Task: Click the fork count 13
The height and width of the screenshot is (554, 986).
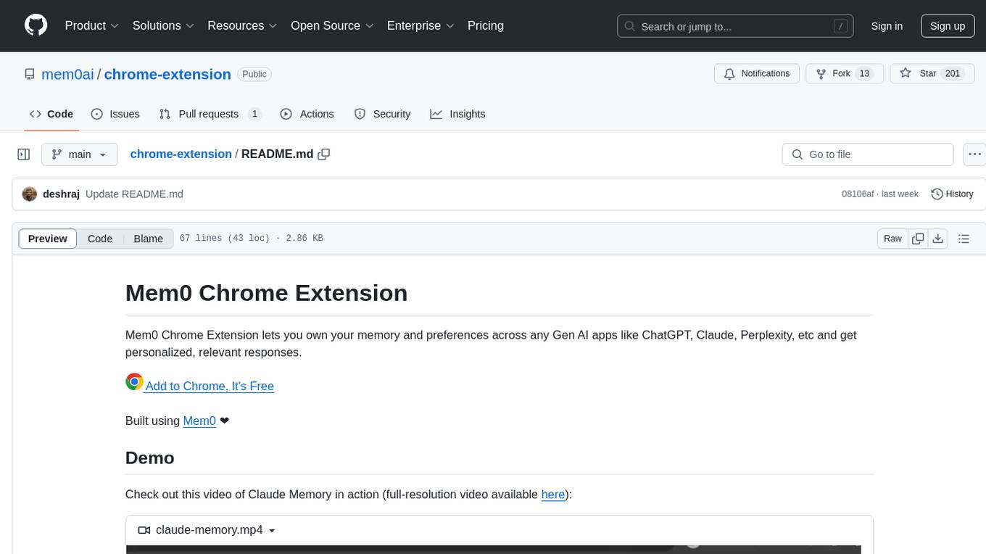Action: (x=863, y=74)
